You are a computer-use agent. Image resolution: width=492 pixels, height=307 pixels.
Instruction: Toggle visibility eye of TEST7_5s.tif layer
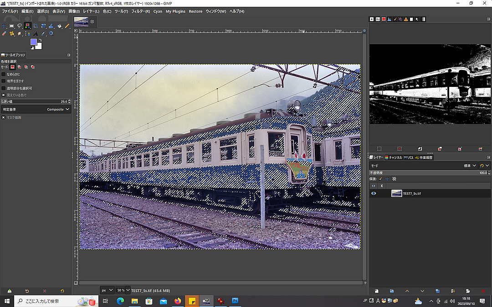[374, 193]
